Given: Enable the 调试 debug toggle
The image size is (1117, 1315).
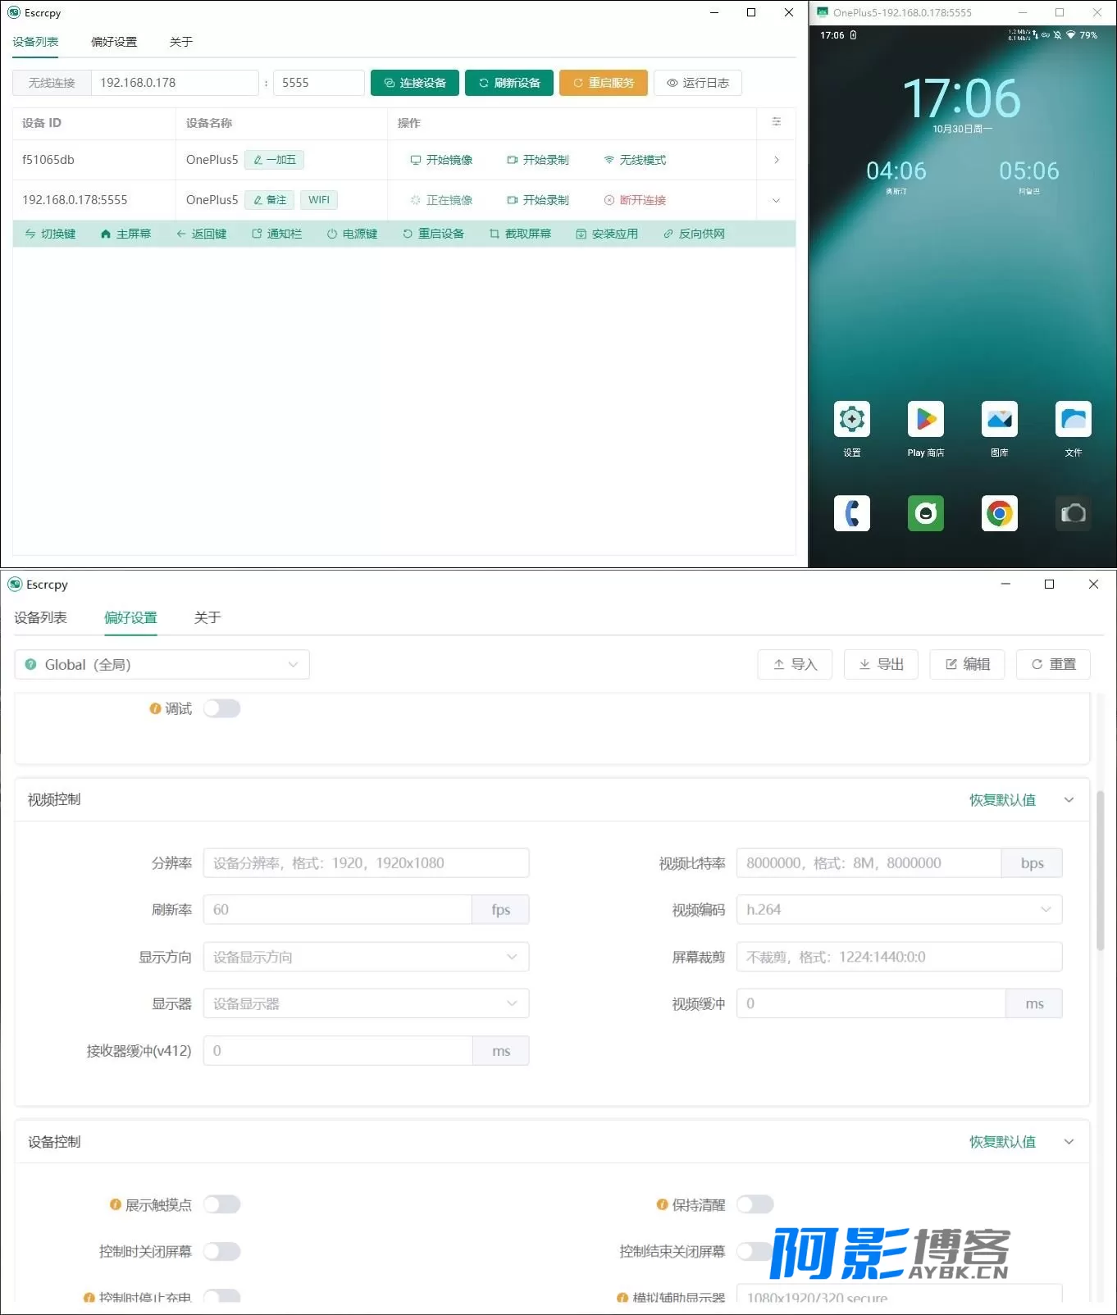Looking at the screenshot, I should coord(221,708).
